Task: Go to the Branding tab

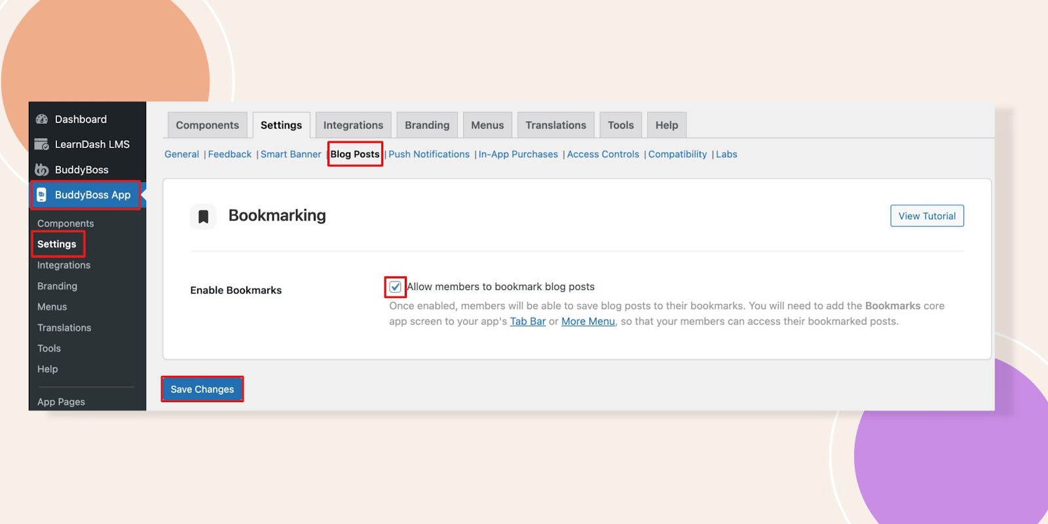Action: 427,125
